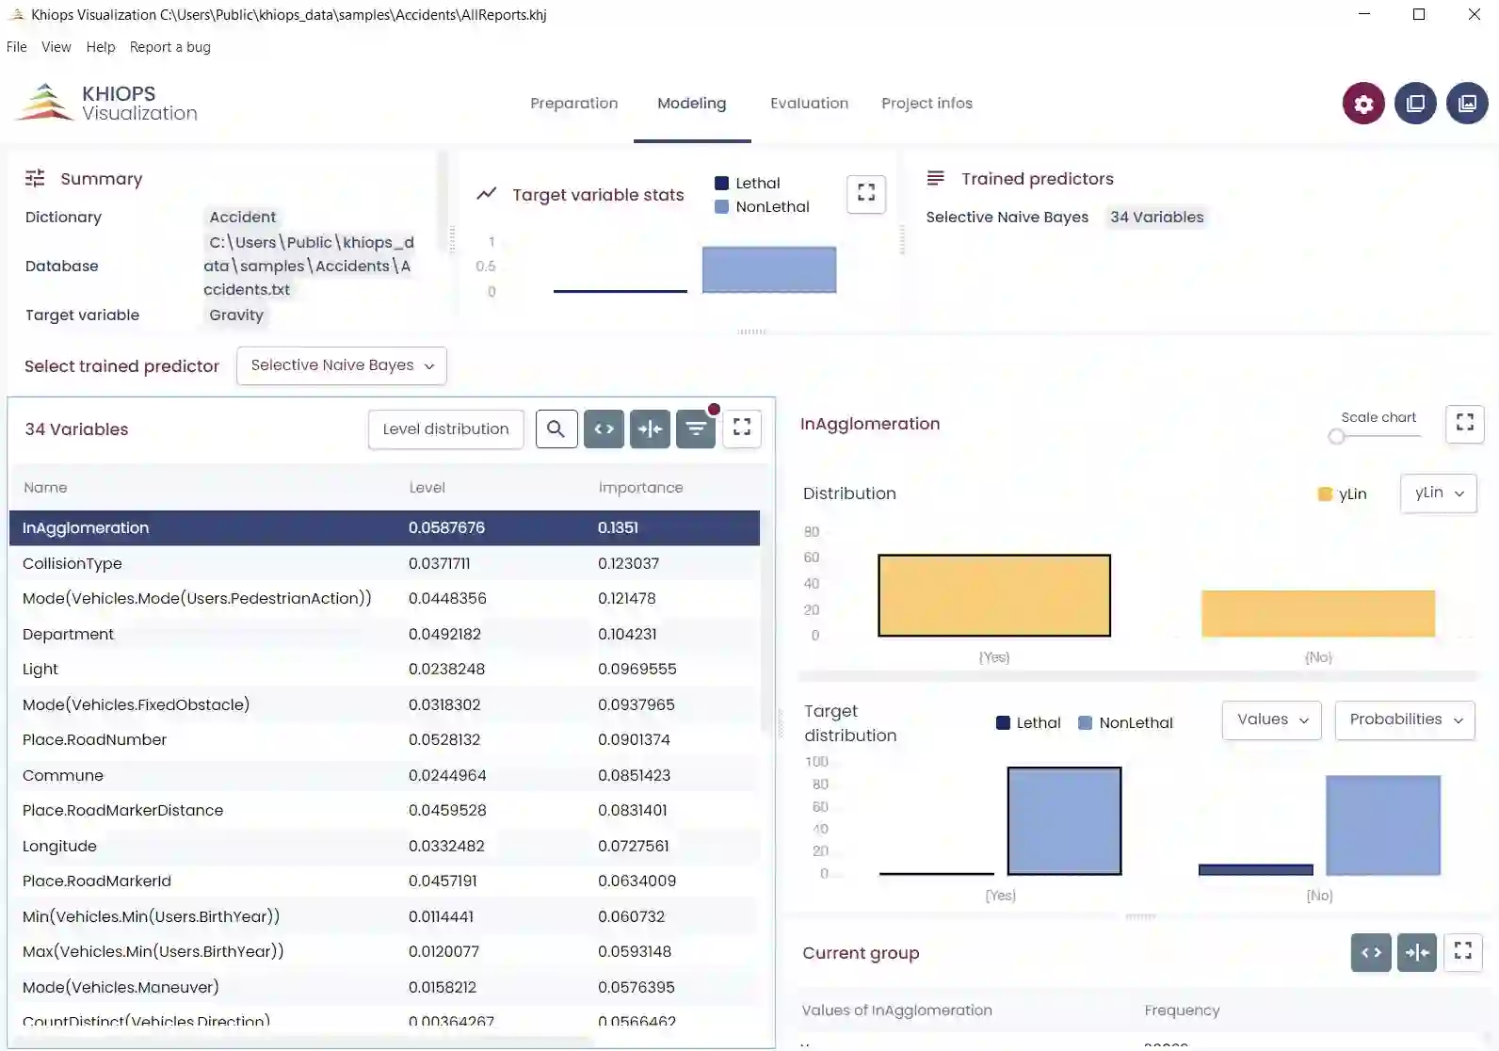The height and width of the screenshot is (1051, 1499).
Task: Click the Yes bar in Distribution chart
Action: tap(994, 595)
